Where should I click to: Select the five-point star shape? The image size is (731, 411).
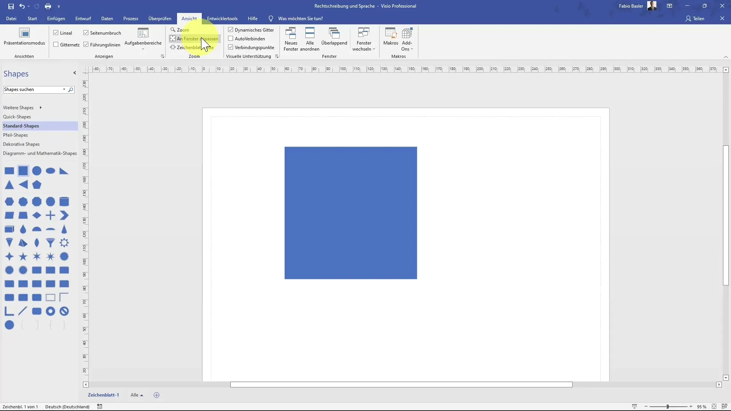point(23,256)
